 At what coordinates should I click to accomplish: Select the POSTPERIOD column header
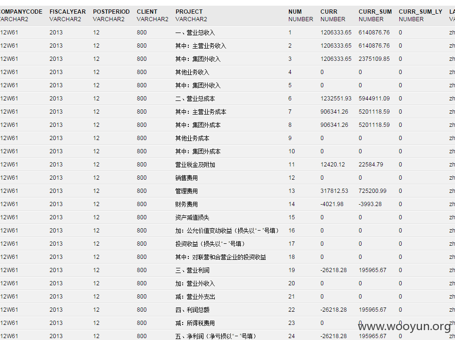[x=111, y=12]
